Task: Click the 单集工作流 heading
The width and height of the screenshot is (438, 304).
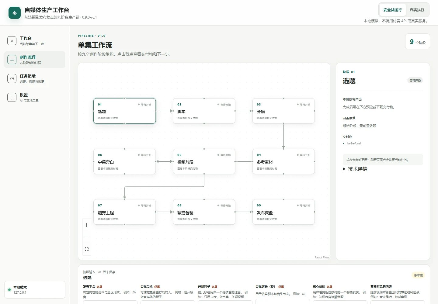Action: (95, 45)
